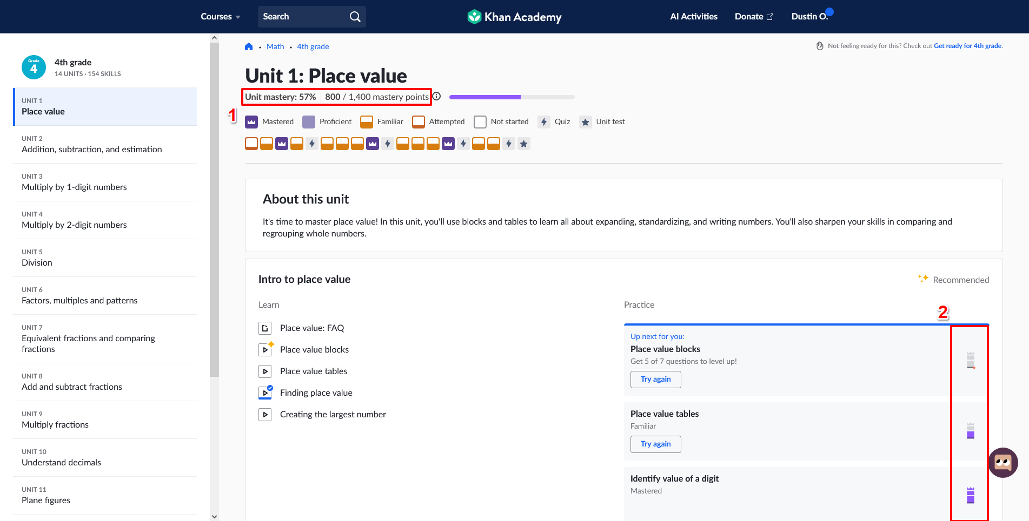The height and width of the screenshot is (521, 1029).
Task: Open Unit 9 Multiply fractions
Action: coord(105,420)
